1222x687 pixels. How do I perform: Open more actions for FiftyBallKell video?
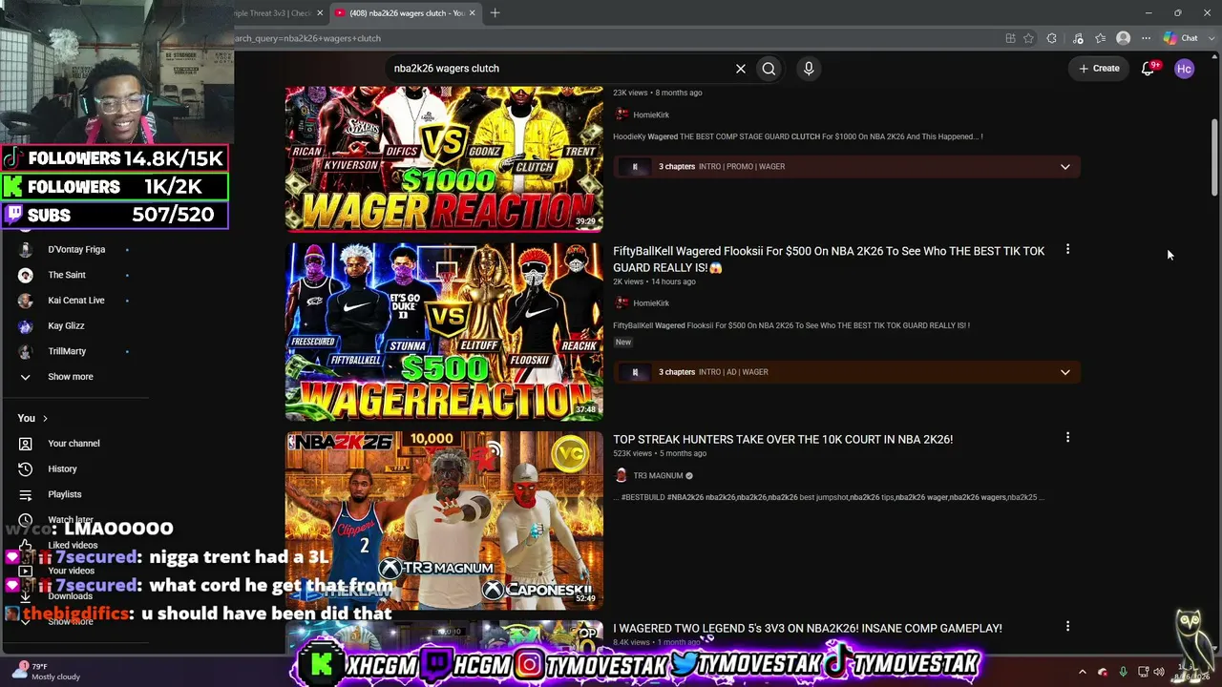pos(1067,250)
